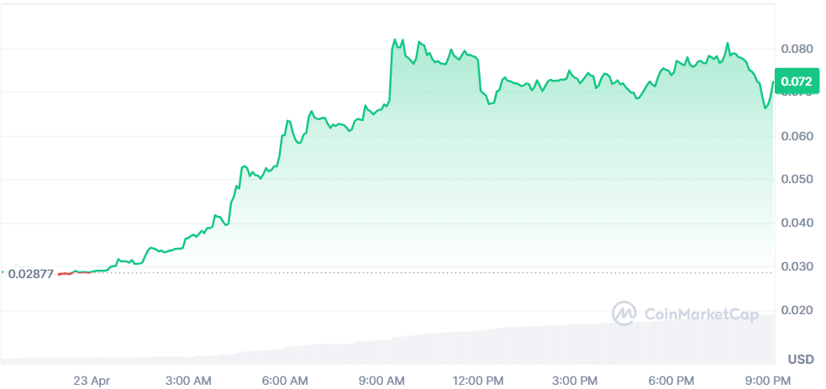Click the 0.020 price axis label

point(796,311)
